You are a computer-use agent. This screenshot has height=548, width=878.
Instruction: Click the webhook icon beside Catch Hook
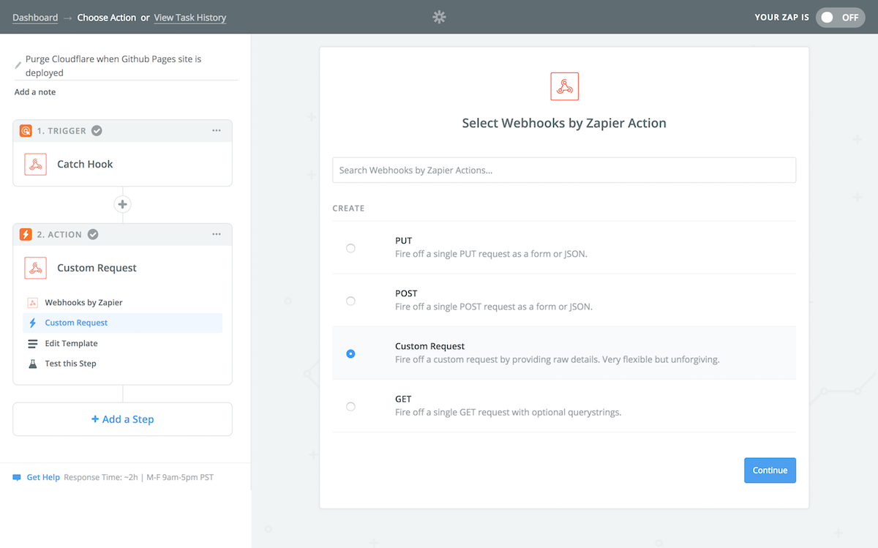pyautogui.click(x=34, y=164)
